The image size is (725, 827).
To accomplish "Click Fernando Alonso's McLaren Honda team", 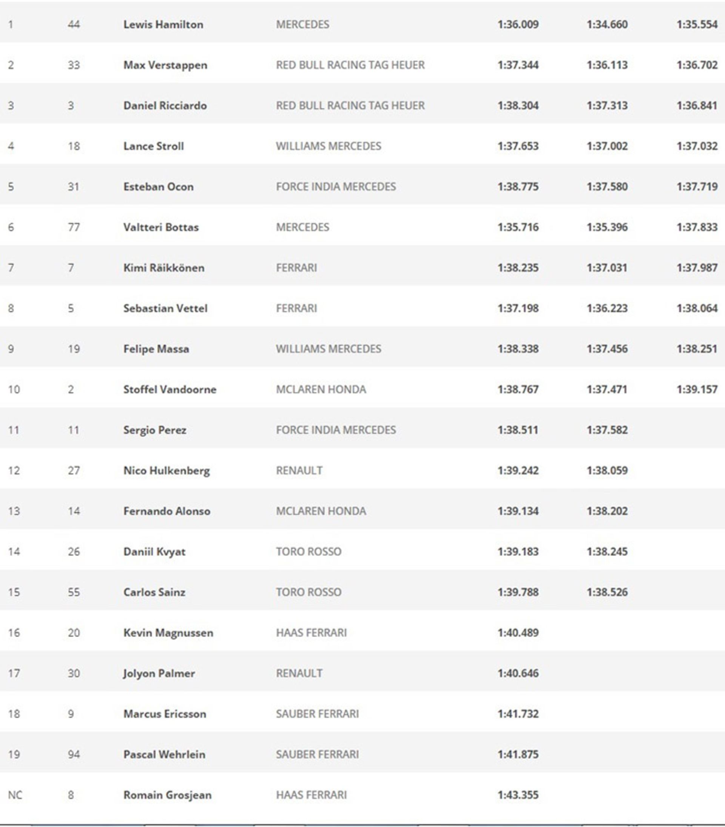I will click(321, 511).
